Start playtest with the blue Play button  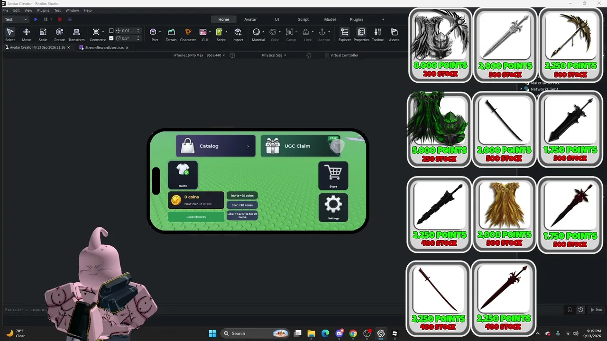(36, 19)
